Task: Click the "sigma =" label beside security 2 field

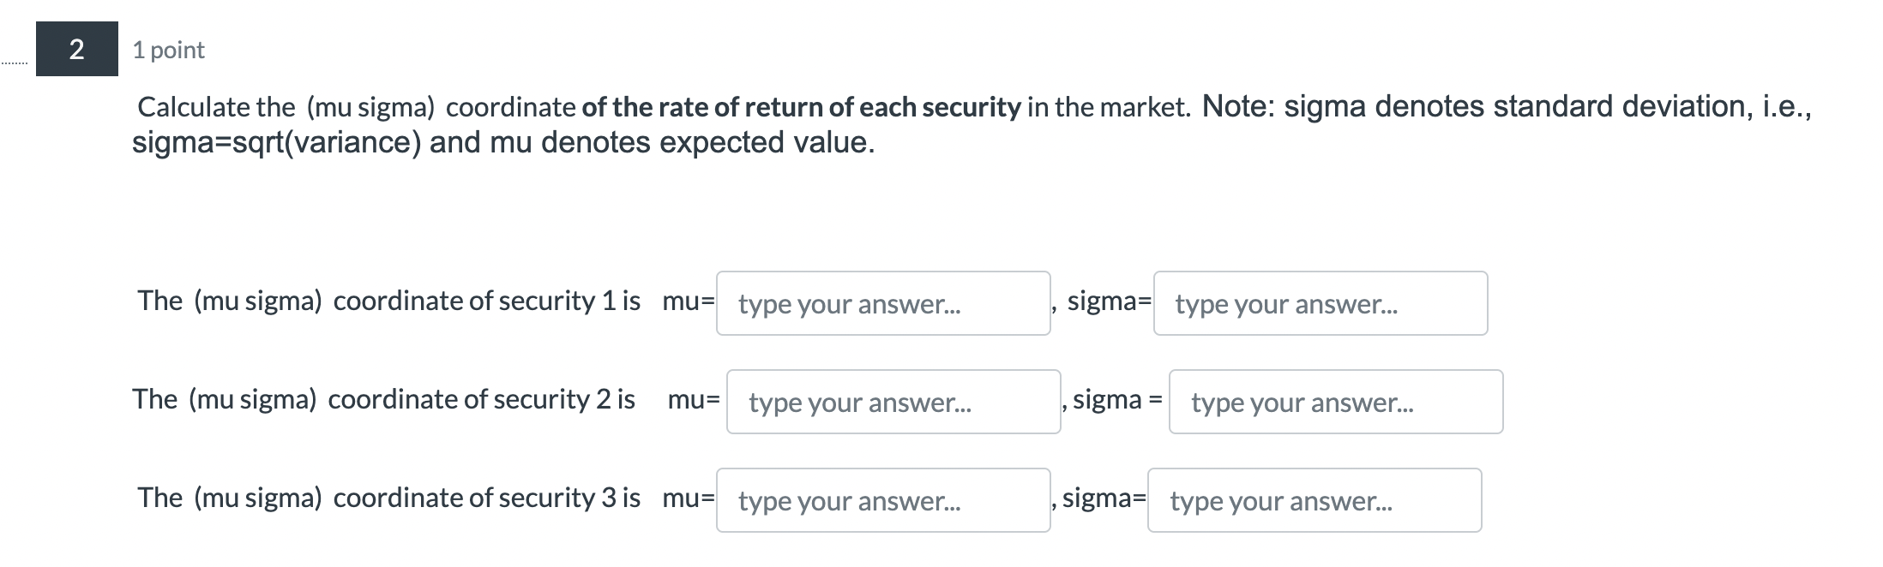Action: 1115,399
